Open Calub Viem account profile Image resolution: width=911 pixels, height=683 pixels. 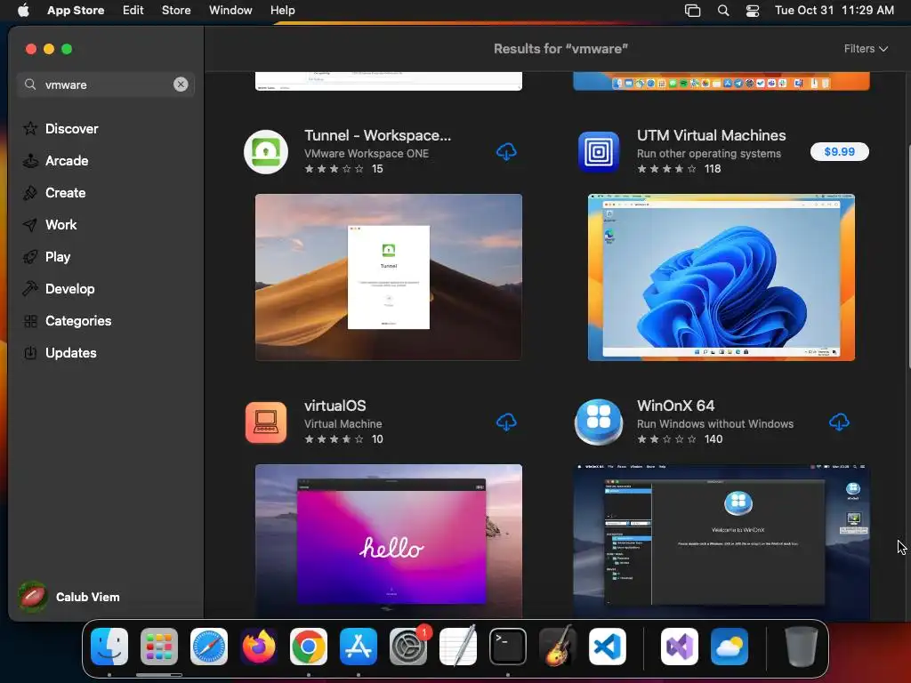tap(69, 597)
